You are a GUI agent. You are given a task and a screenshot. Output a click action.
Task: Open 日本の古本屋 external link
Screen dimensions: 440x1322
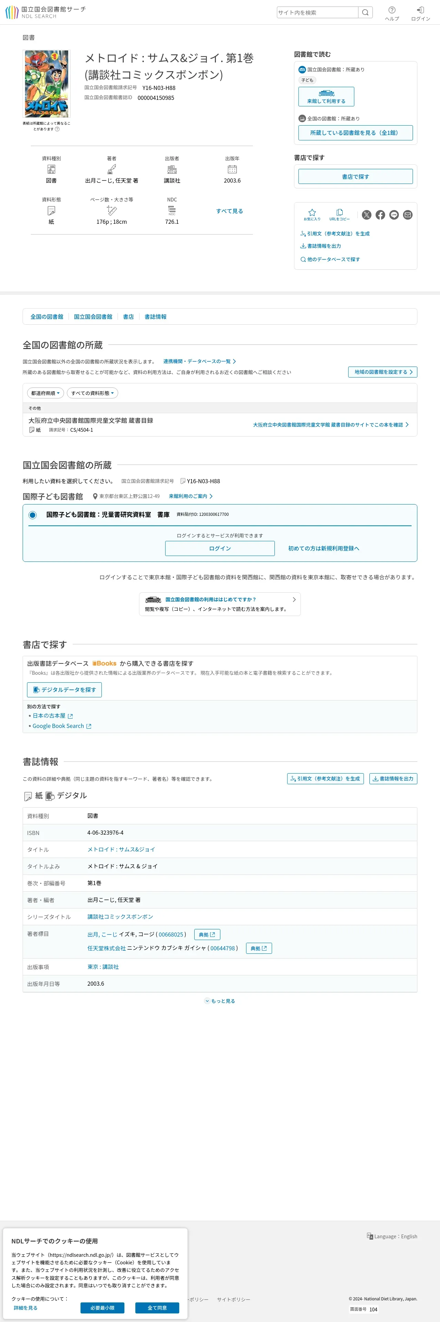tap(53, 716)
